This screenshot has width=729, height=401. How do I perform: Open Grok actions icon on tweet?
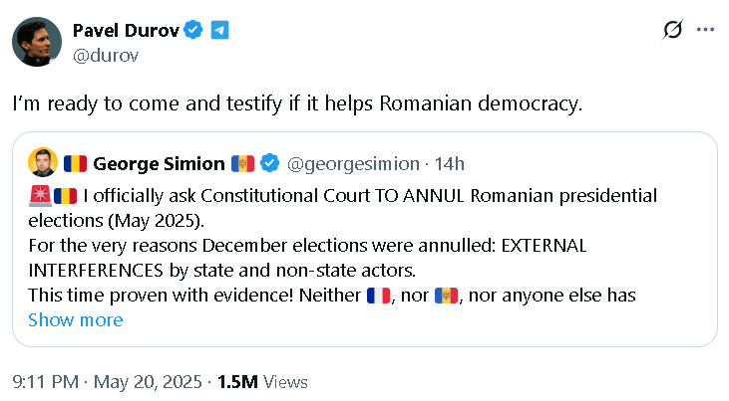coord(672,30)
